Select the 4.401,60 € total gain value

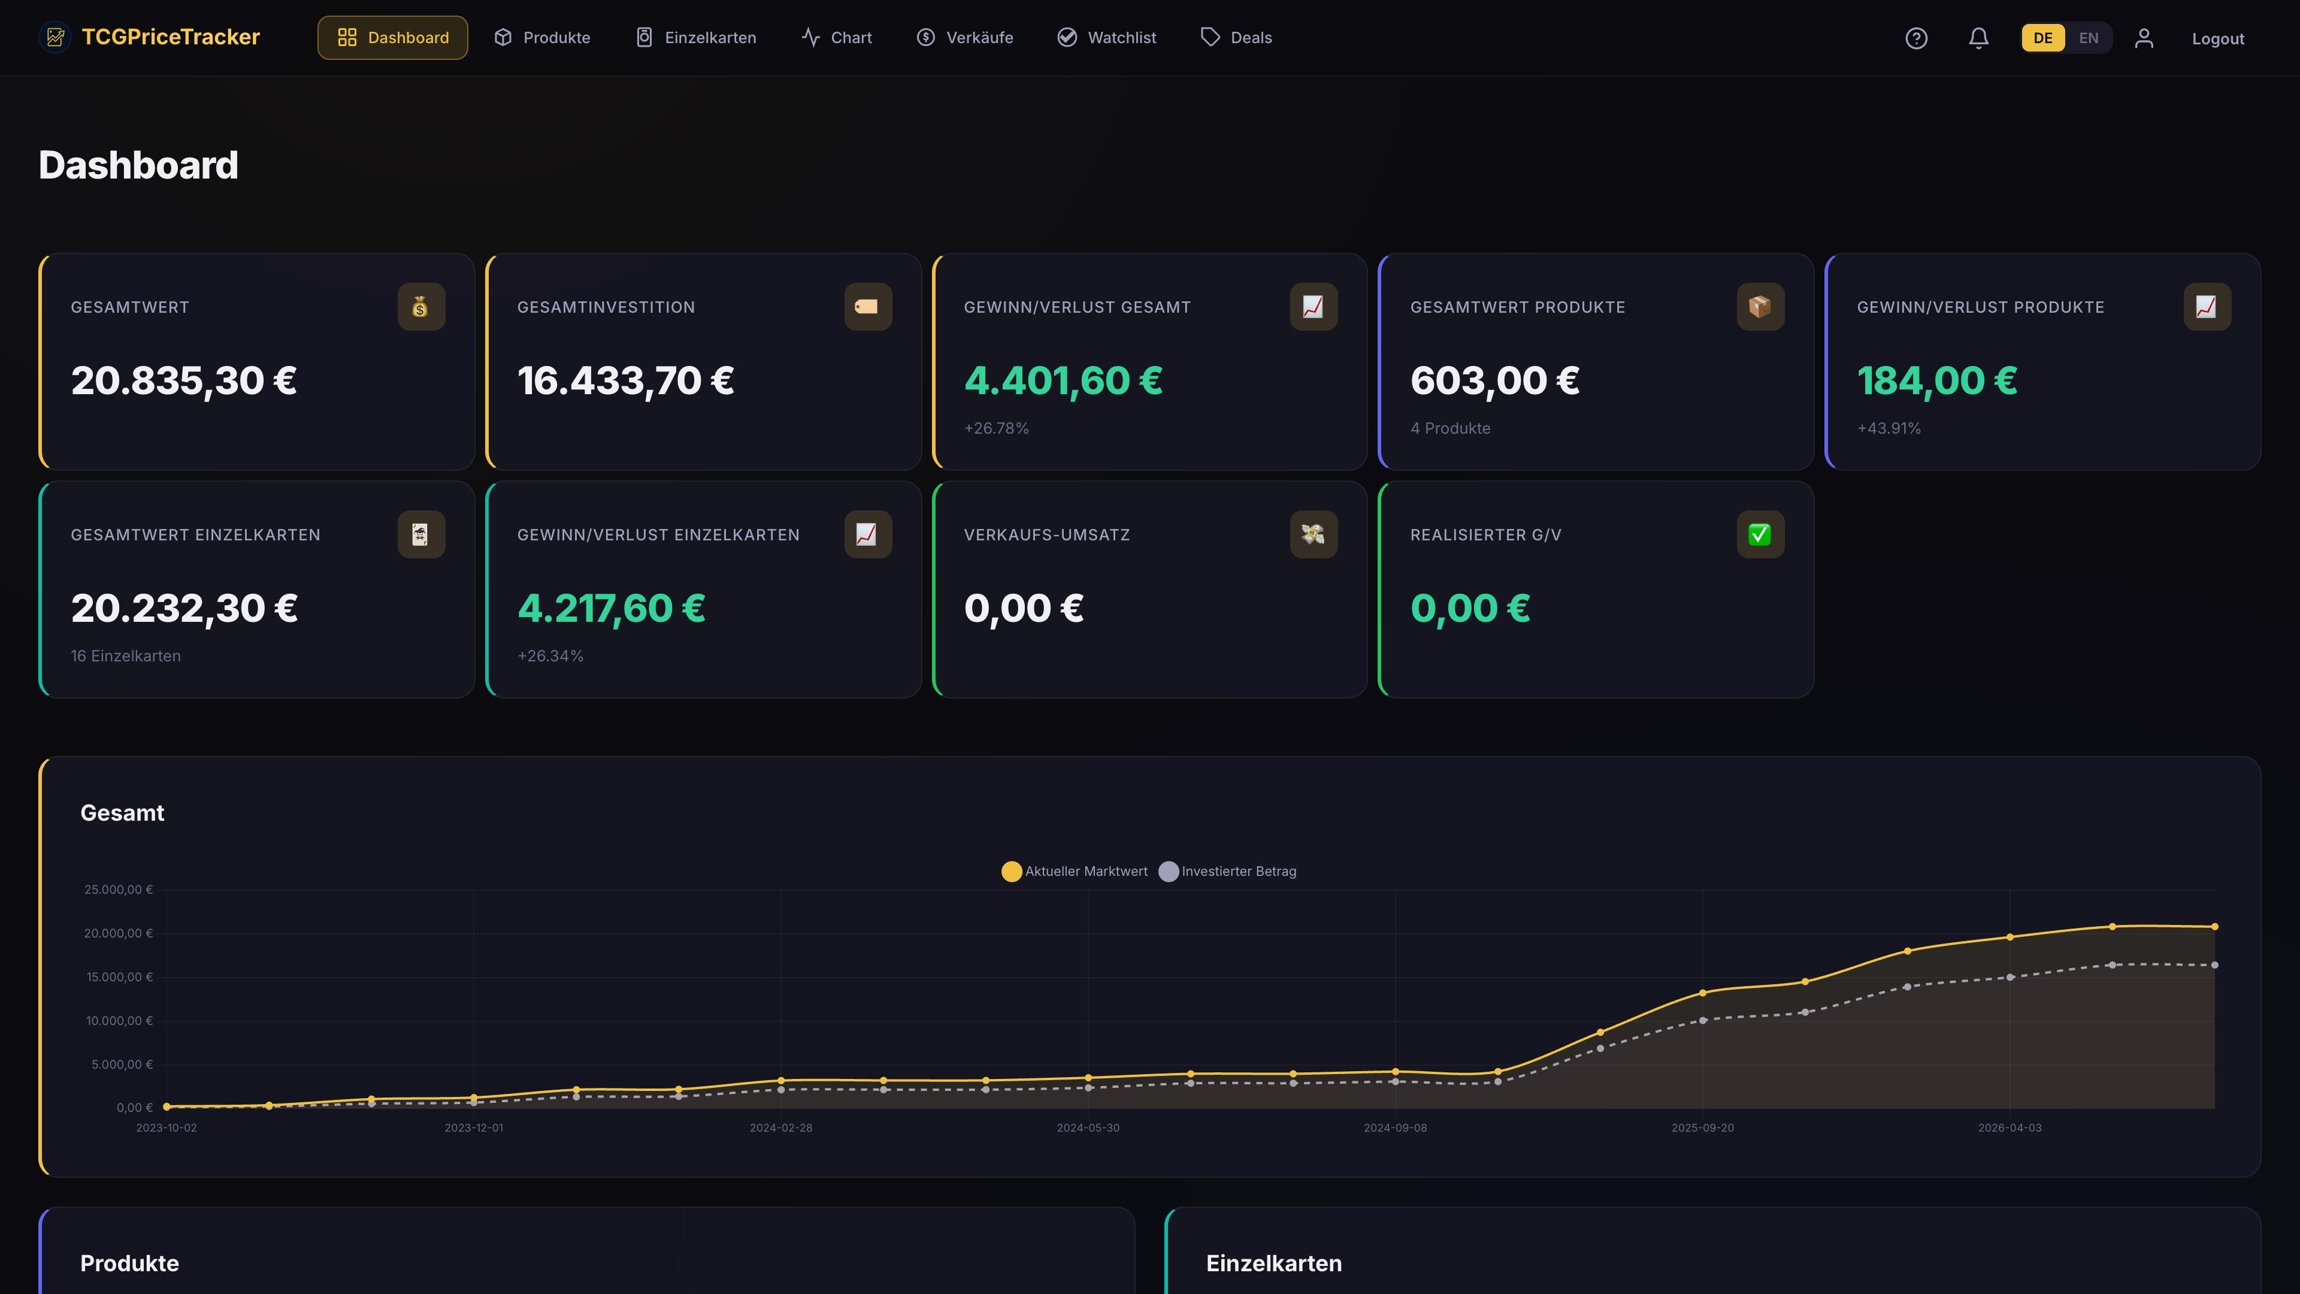(x=1063, y=382)
